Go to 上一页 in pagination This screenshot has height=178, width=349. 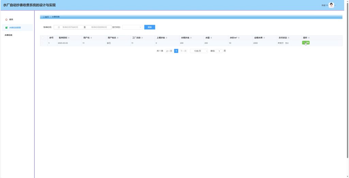pyautogui.click(x=169, y=51)
